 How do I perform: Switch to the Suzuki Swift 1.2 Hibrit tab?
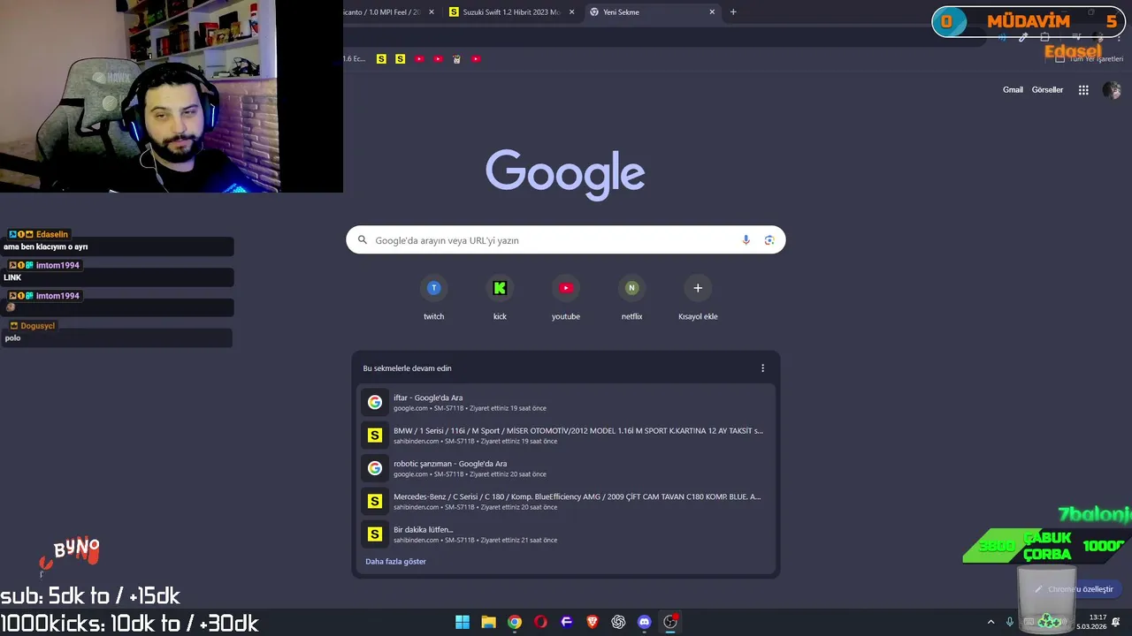[513, 11]
